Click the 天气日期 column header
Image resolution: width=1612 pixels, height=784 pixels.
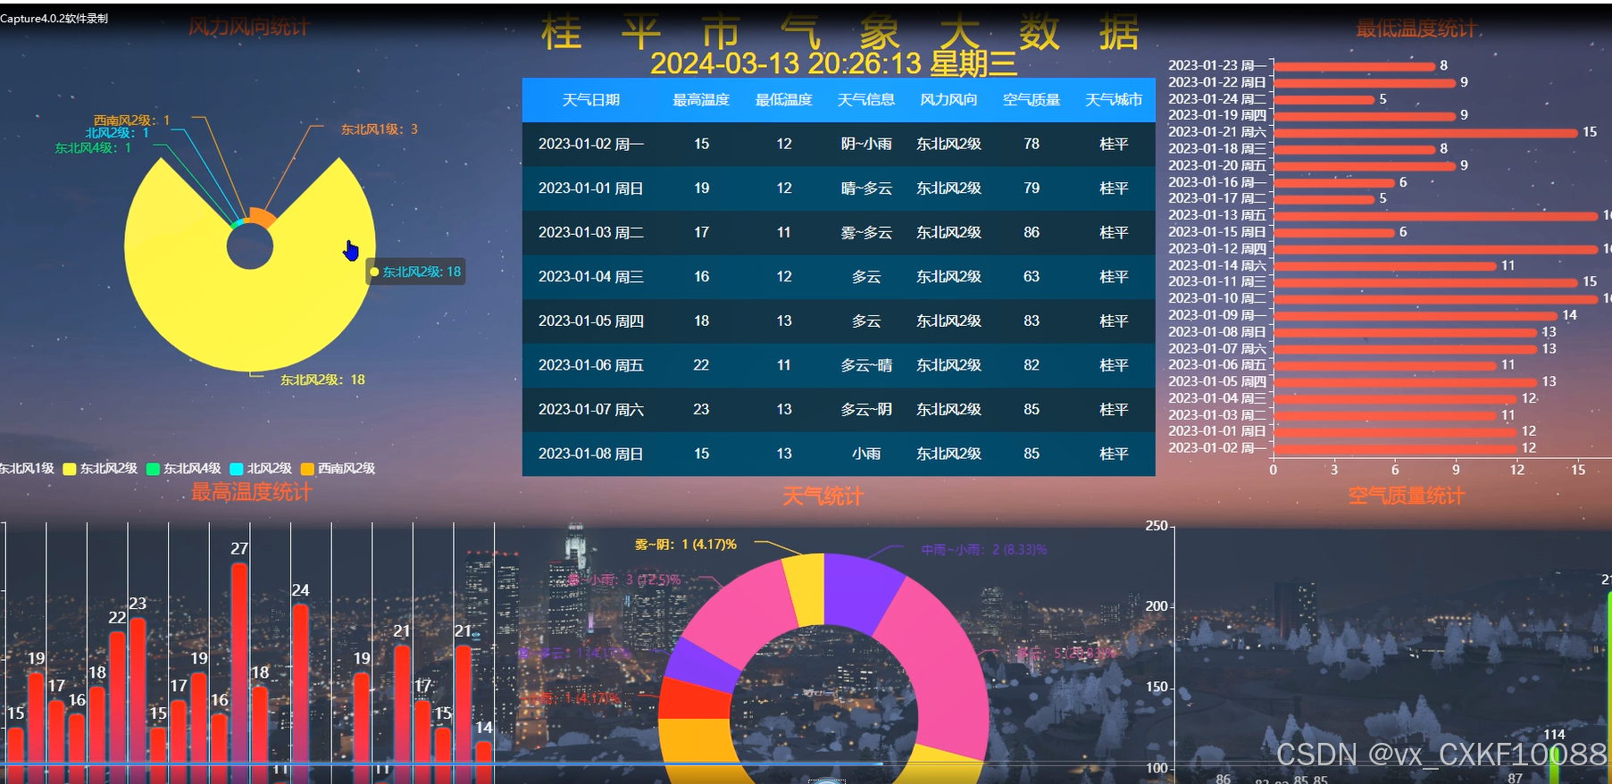click(x=590, y=100)
